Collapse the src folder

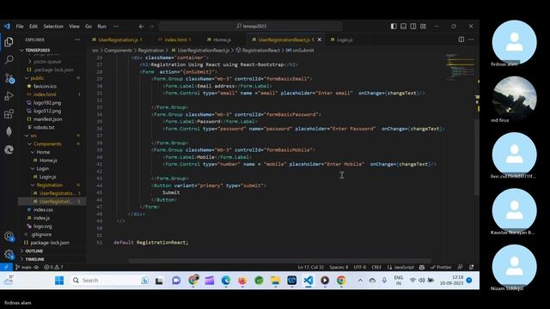[52, 136]
